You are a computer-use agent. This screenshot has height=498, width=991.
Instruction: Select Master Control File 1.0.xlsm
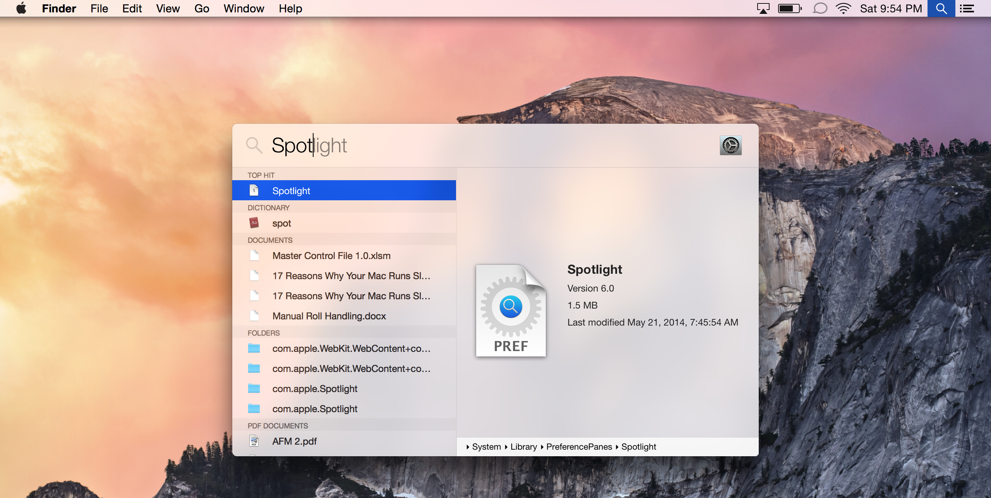click(x=344, y=255)
